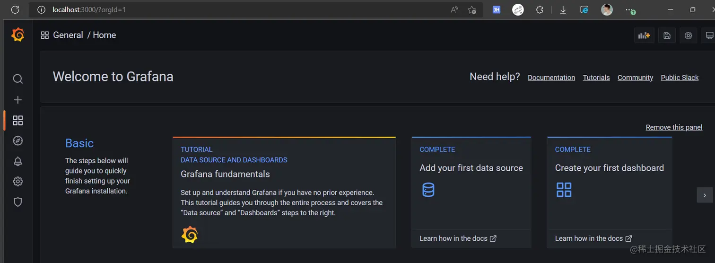715x263 pixels.
Task: Open the Tutorials link
Action: point(596,78)
